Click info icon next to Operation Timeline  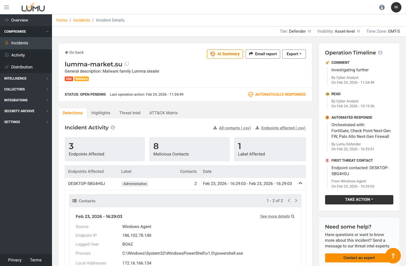click(380, 53)
